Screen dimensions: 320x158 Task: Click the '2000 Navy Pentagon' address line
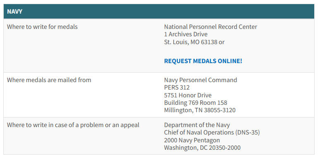click(x=192, y=140)
